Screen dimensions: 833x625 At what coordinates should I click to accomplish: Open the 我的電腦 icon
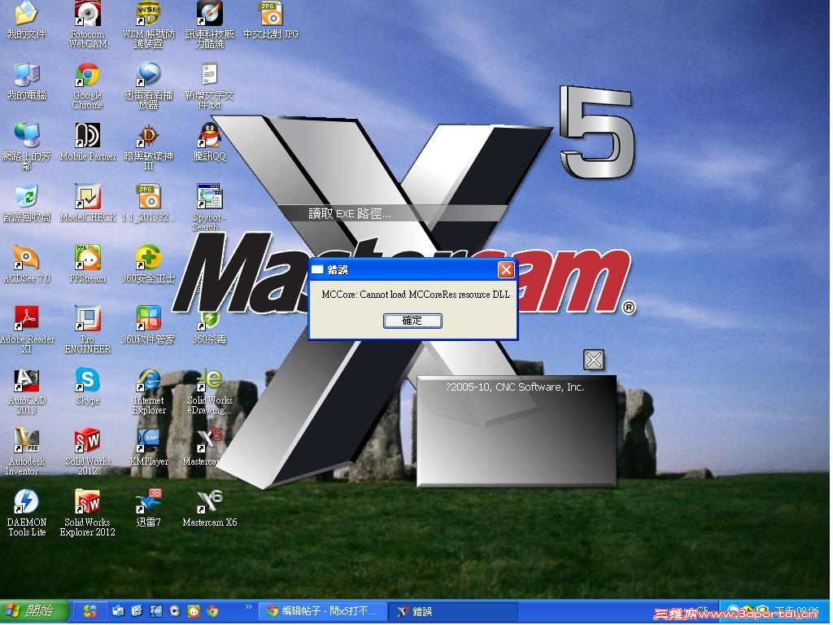point(26,81)
